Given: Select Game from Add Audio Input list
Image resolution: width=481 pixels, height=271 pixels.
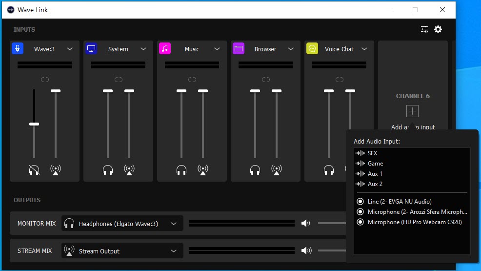Looking at the screenshot, I should tap(412, 163).
